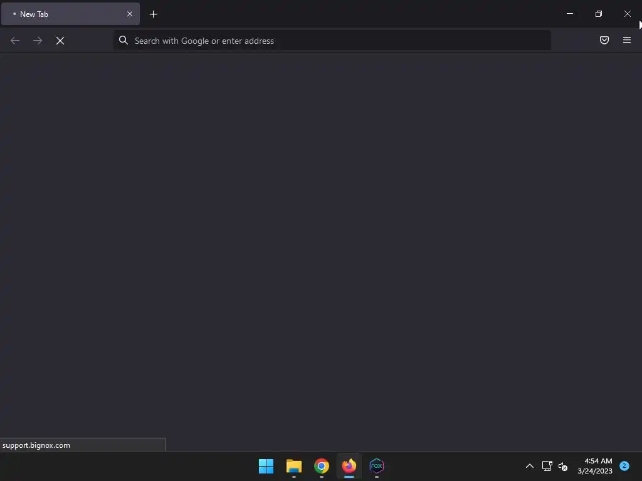The width and height of the screenshot is (642, 481).
Task: Click the magnifier icon in the address bar
Action: point(124,40)
